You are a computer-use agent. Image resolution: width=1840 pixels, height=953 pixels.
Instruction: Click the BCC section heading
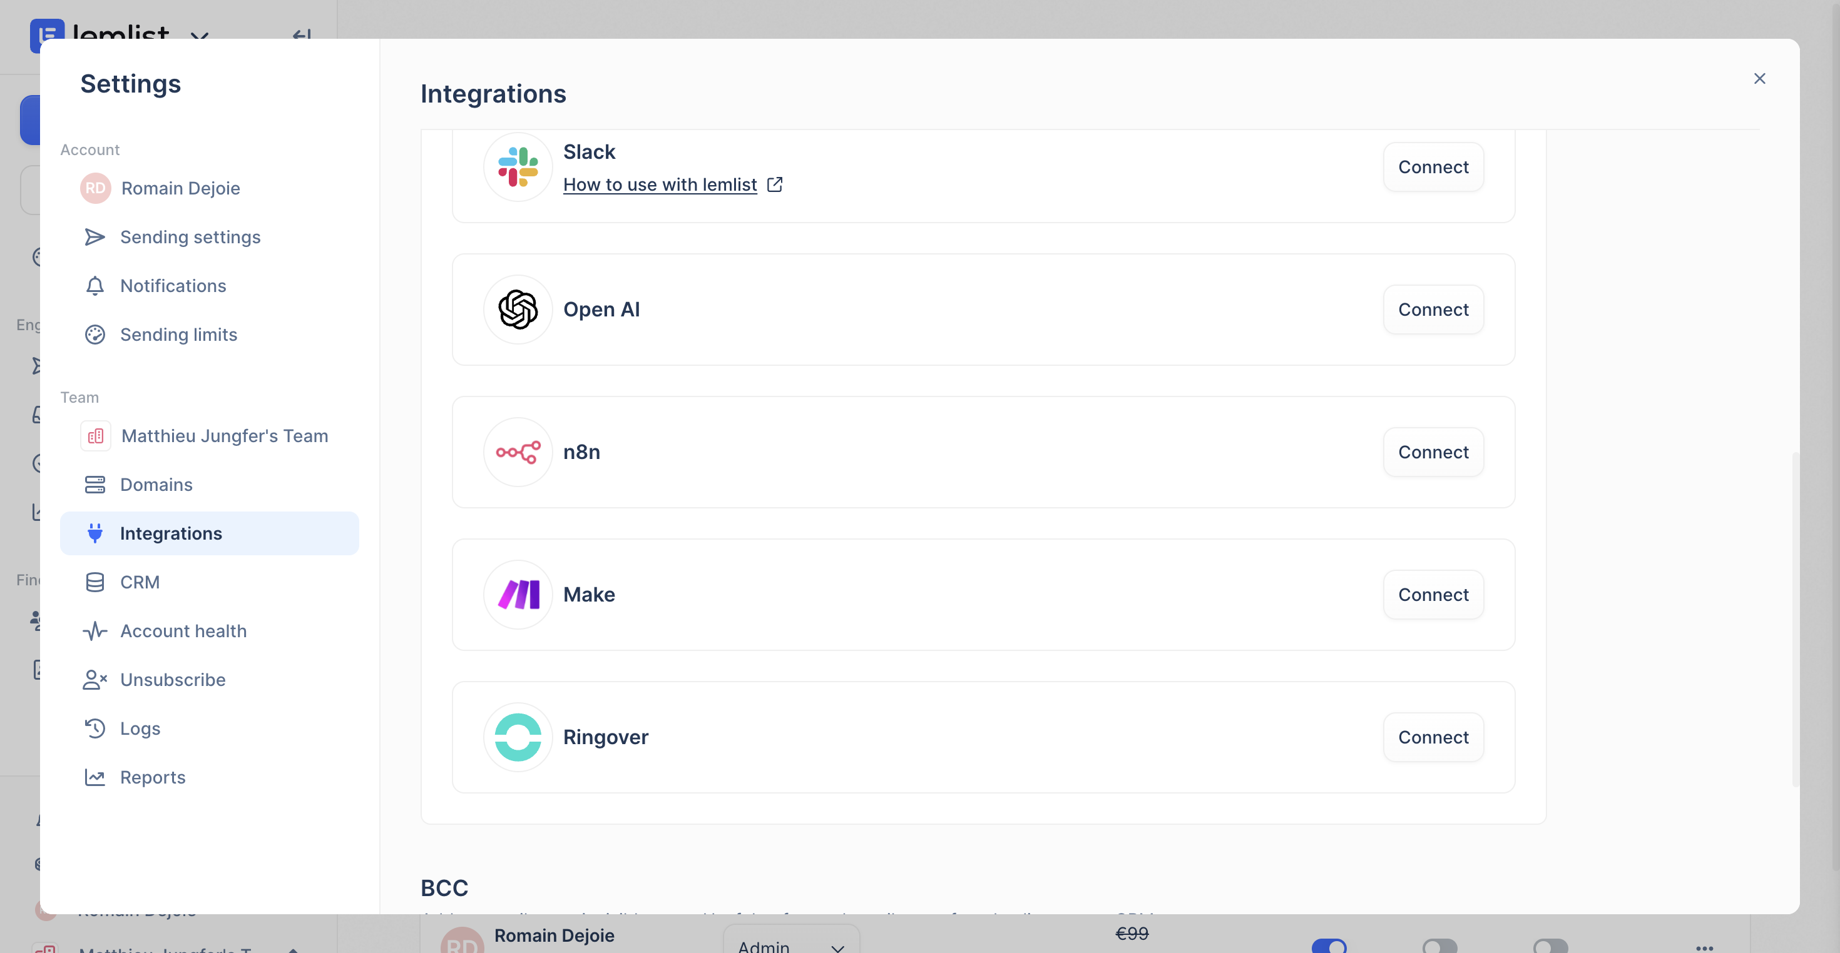click(x=444, y=887)
